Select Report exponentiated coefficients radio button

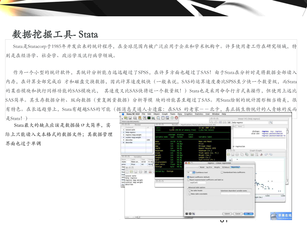(188, 180)
